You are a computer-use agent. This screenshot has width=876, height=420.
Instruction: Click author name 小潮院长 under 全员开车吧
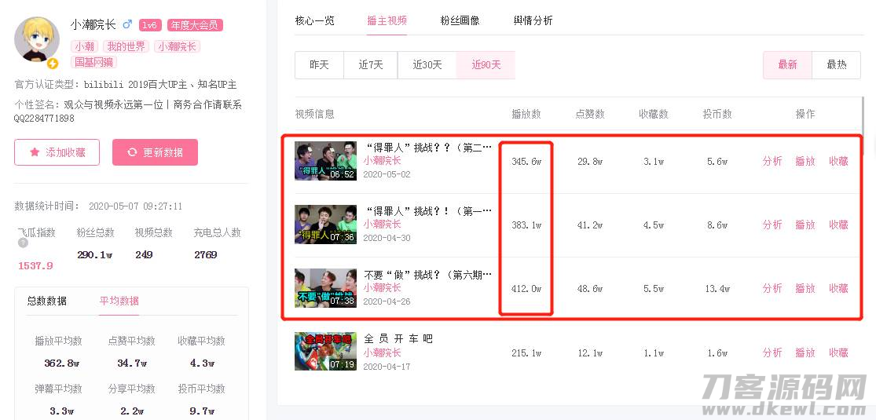382,352
